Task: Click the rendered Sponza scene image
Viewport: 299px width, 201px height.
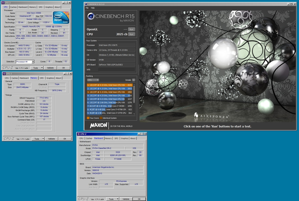Action: point(218,66)
